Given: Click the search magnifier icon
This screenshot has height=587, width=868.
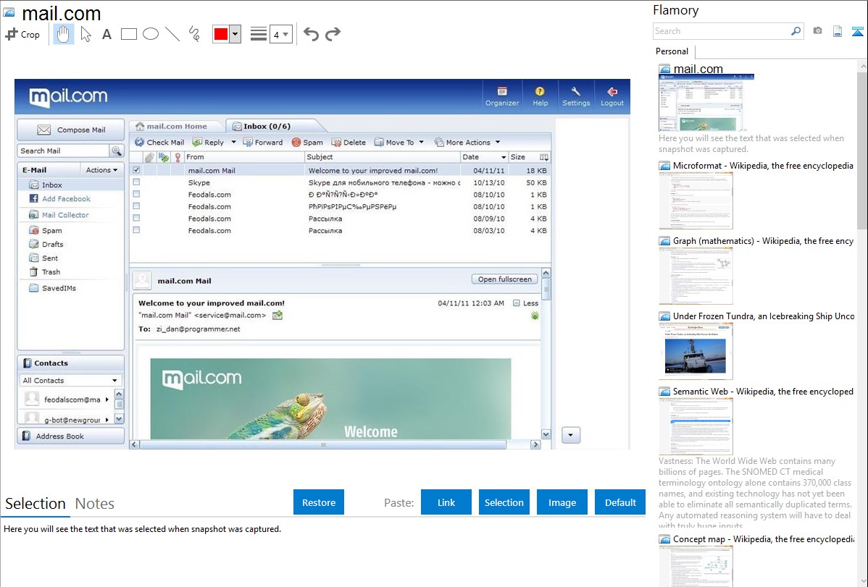Looking at the screenshot, I should pos(796,31).
